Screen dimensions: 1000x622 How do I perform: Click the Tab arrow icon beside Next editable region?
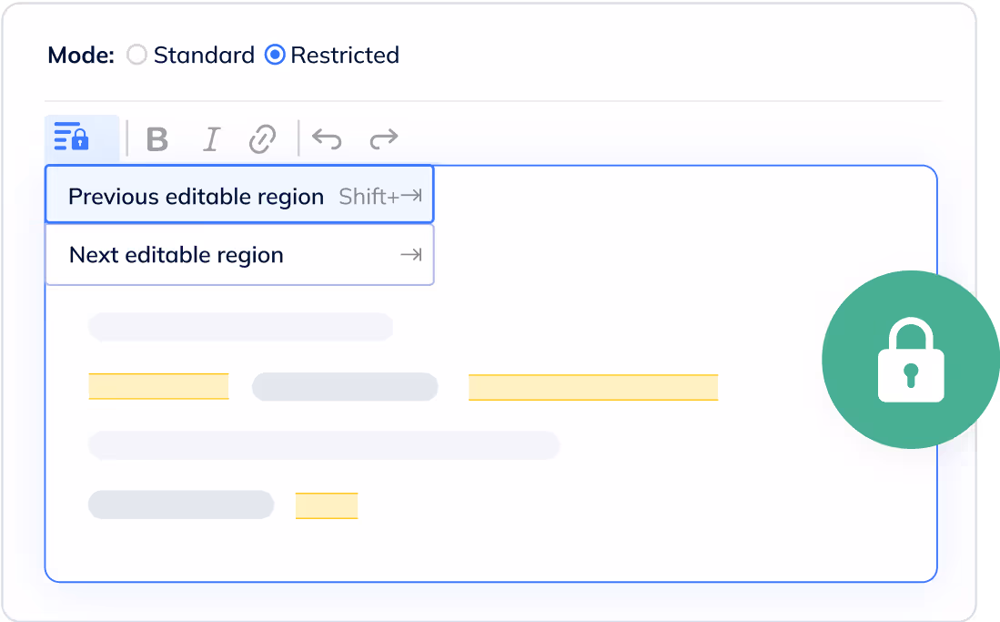click(x=411, y=255)
